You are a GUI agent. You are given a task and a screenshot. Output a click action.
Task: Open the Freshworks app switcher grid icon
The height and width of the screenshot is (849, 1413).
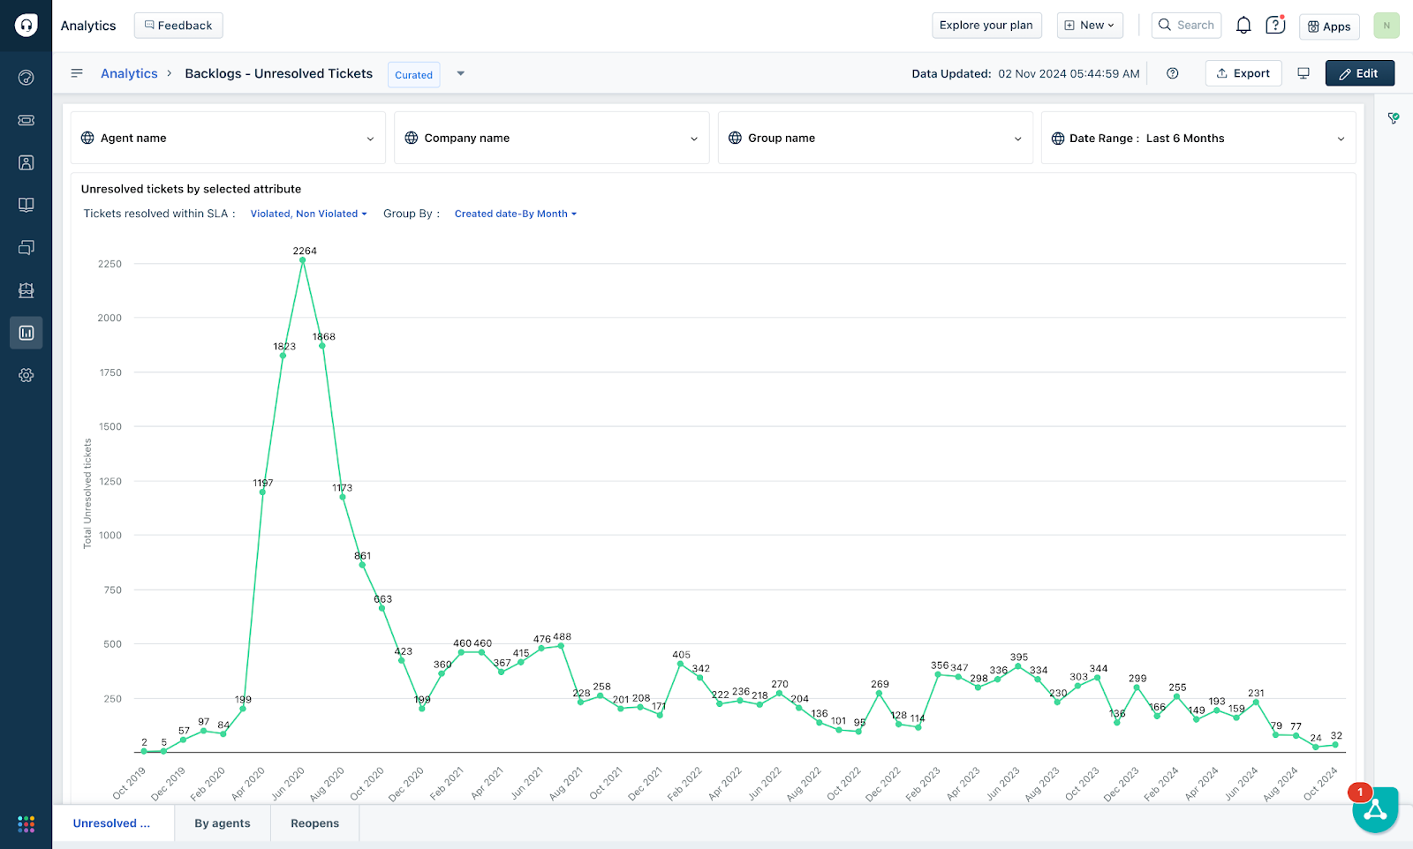pyautogui.click(x=26, y=823)
